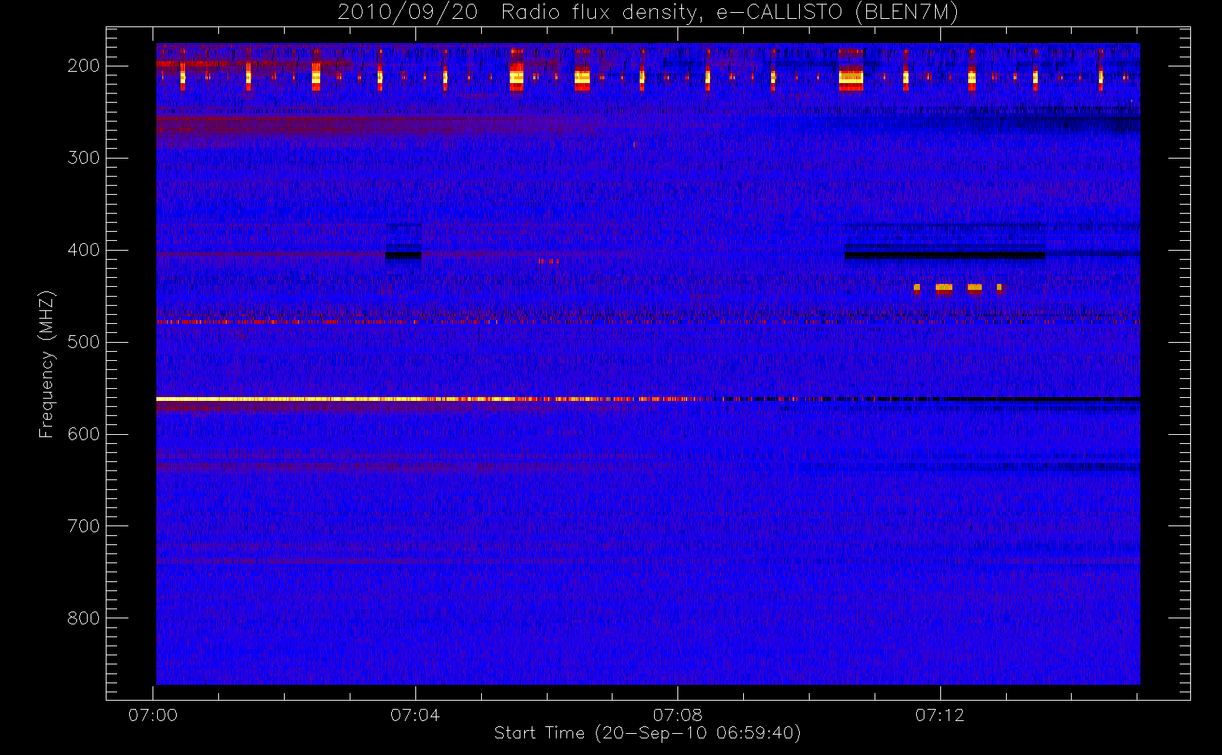The height and width of the screenshot is (755, 1222).
Task: Click the 07:12 time tick label
Action: [940, 715]
